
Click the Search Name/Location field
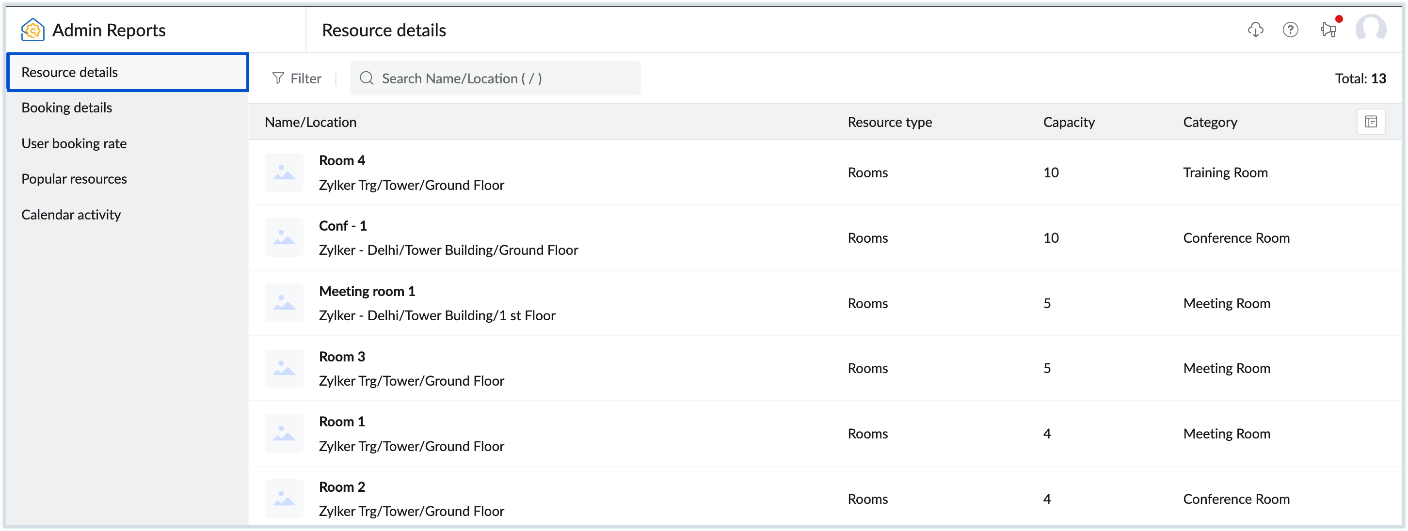pyautogui.click(x=503, y=78)
